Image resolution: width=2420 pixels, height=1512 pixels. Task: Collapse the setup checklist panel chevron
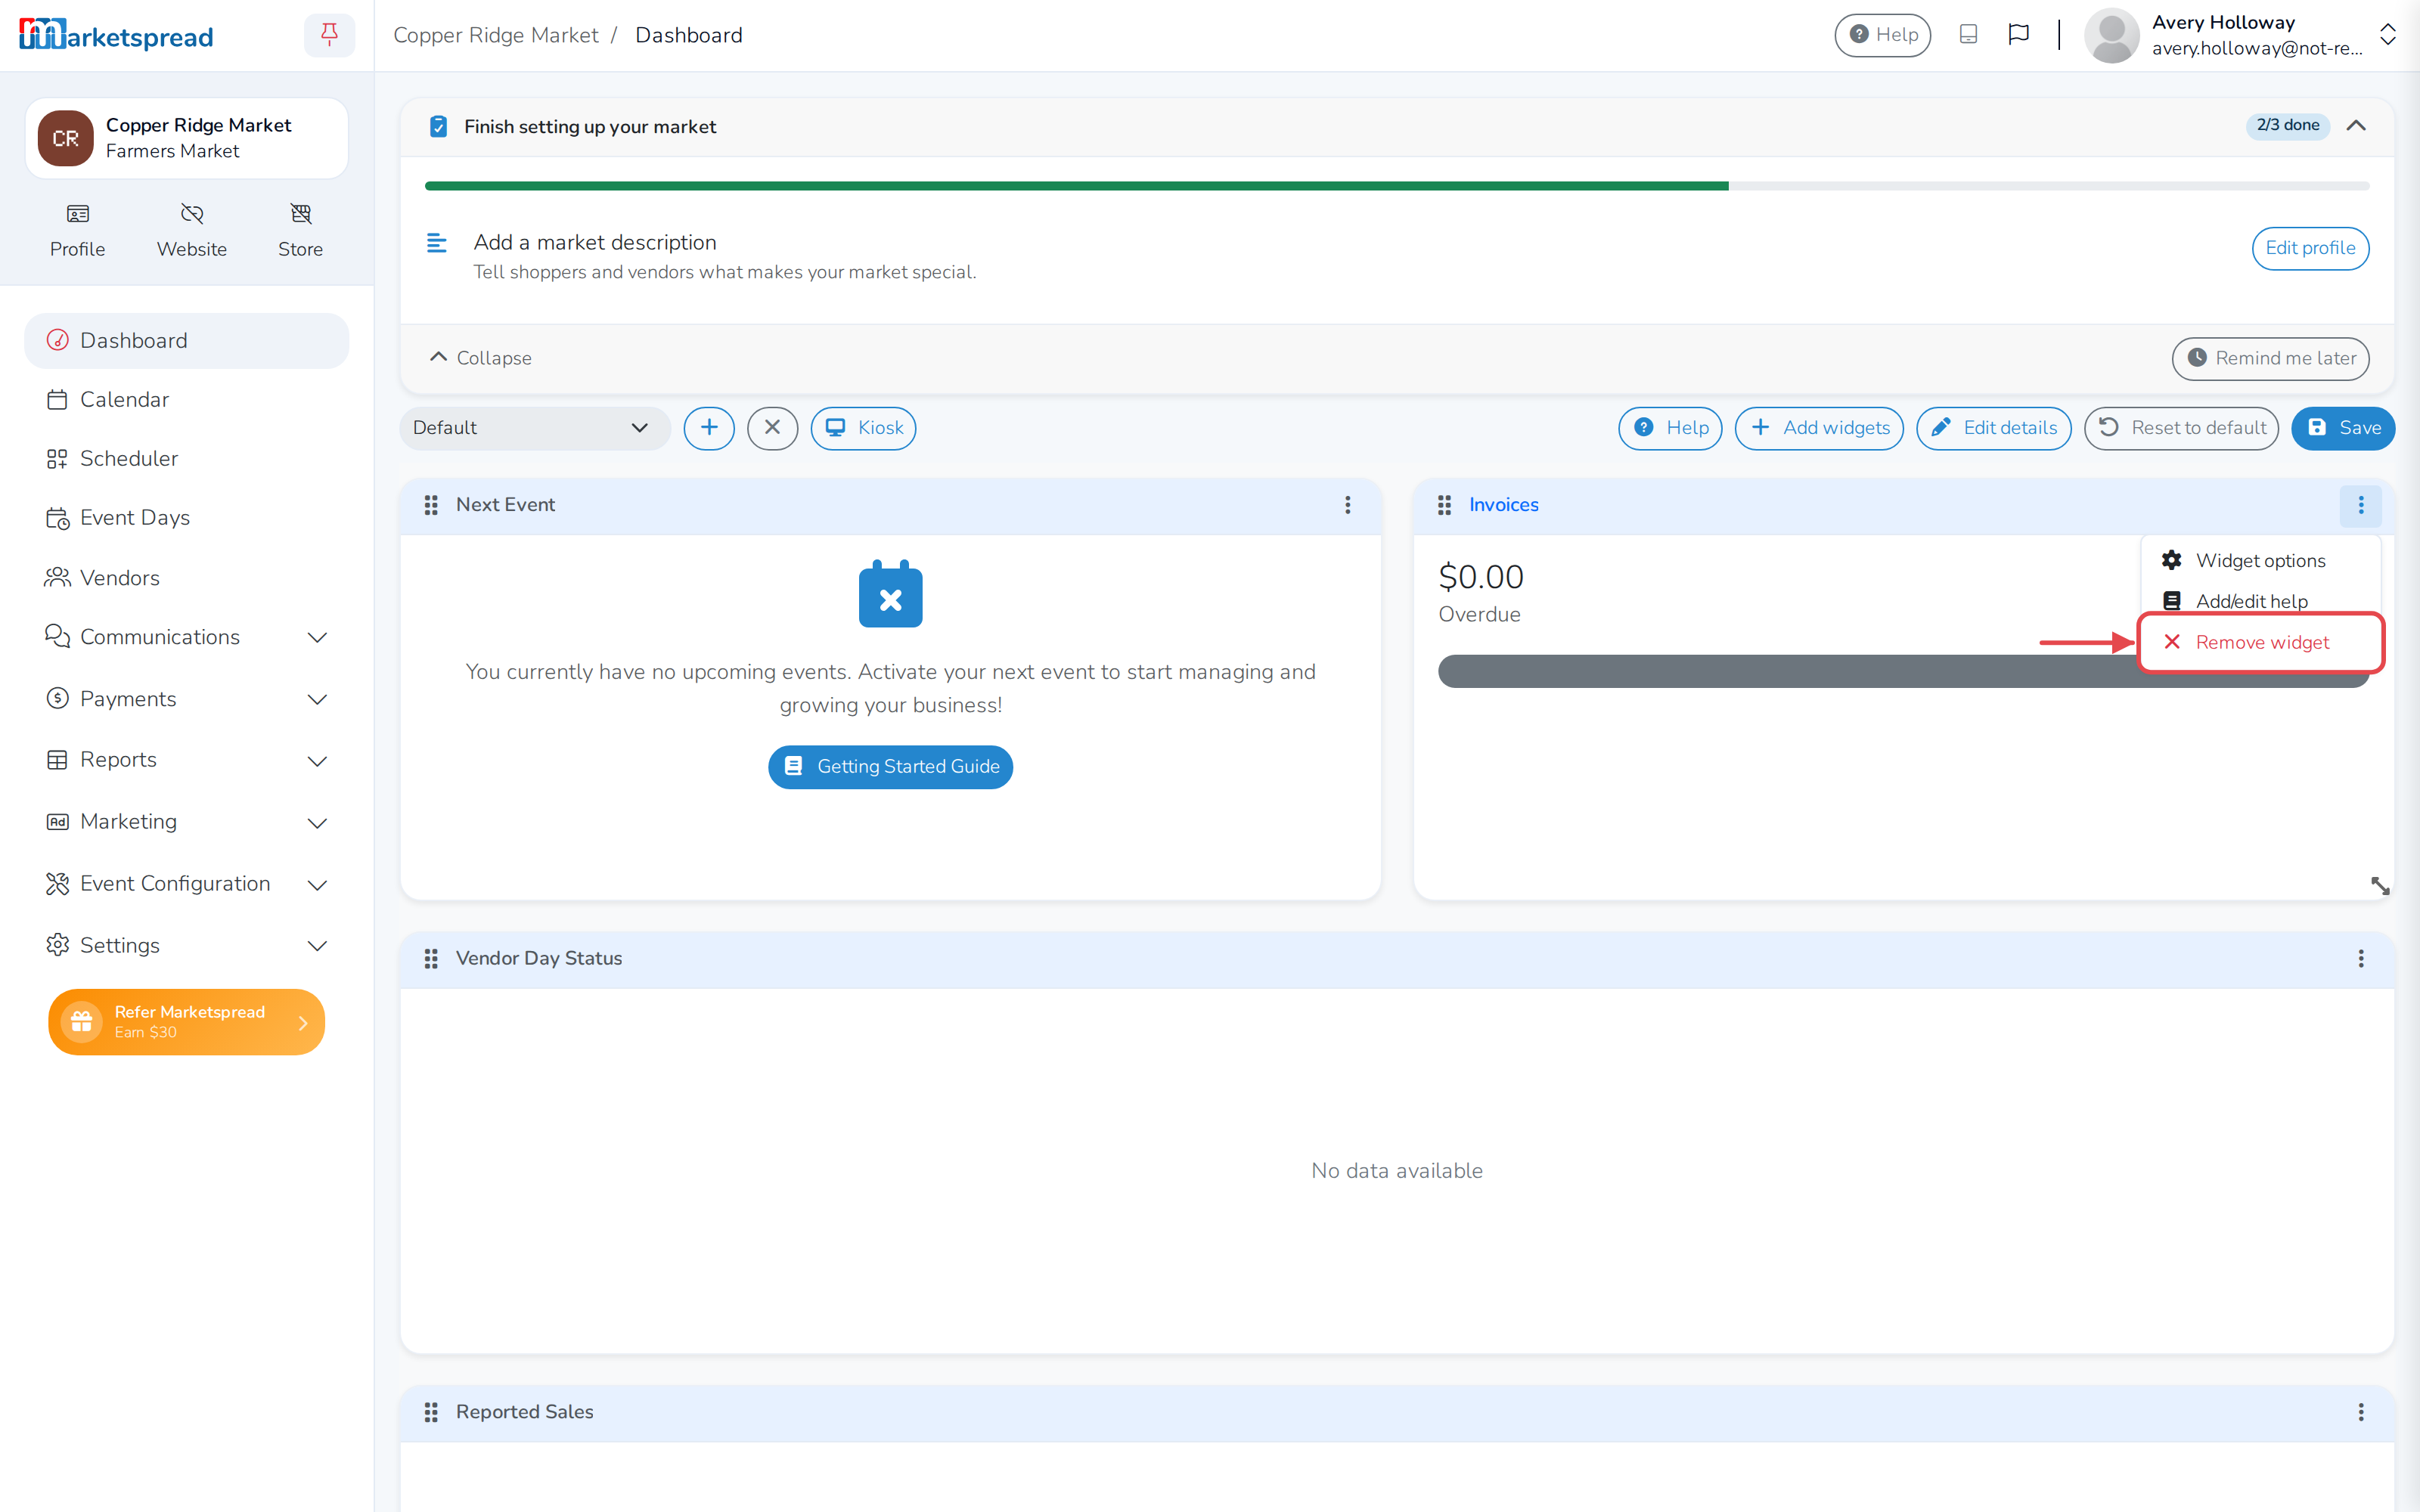click(2355, 126)
